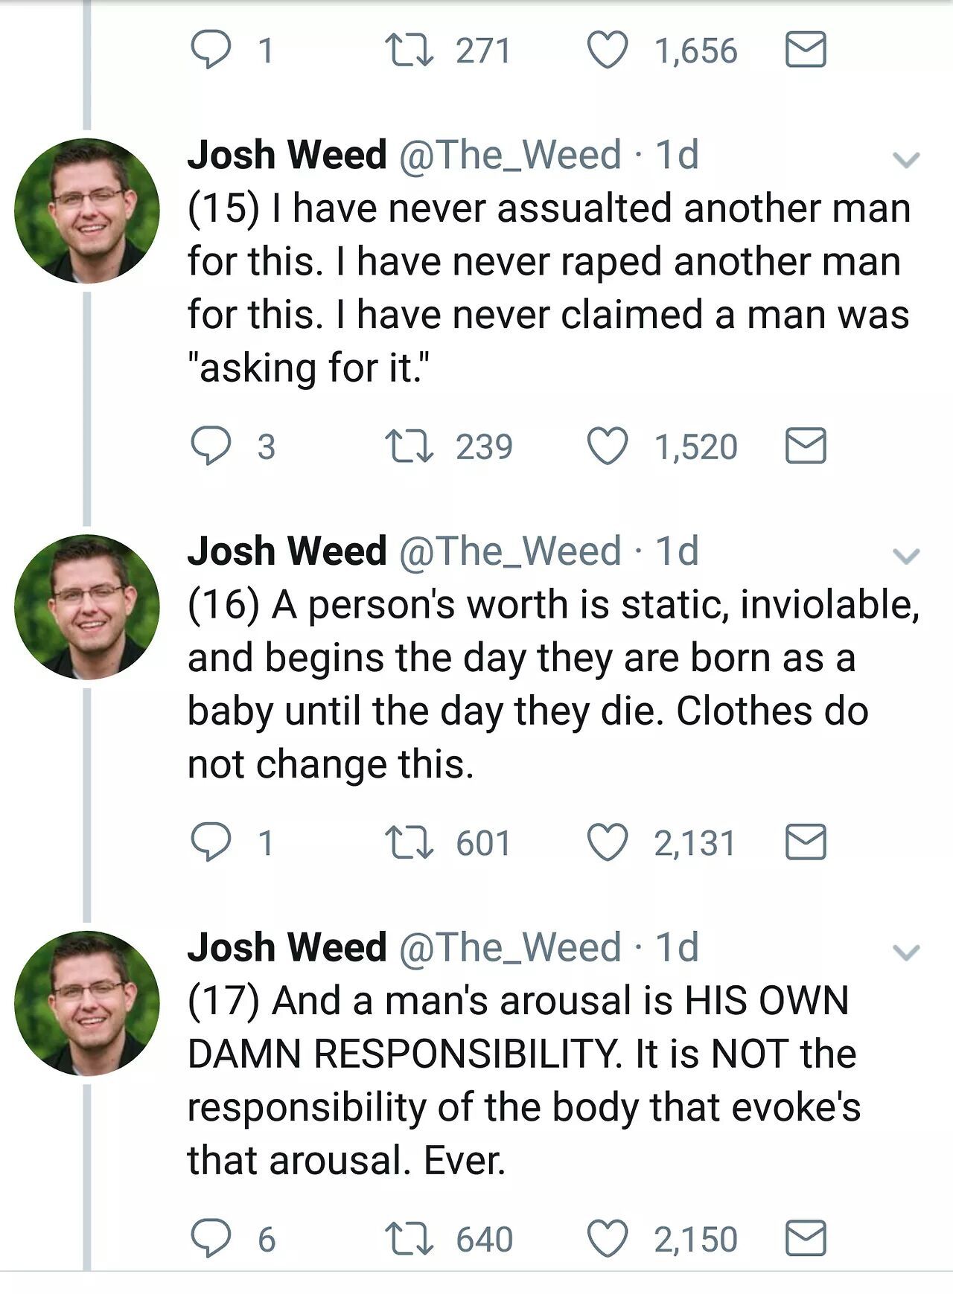Reply to tweet (16) about person's worth

coord(211,842)
